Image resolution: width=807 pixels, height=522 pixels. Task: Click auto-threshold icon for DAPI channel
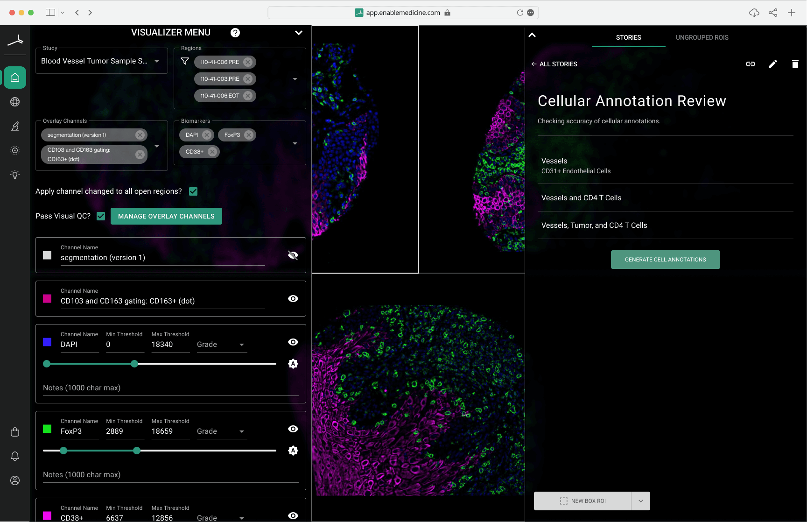[x=293, y=364]
